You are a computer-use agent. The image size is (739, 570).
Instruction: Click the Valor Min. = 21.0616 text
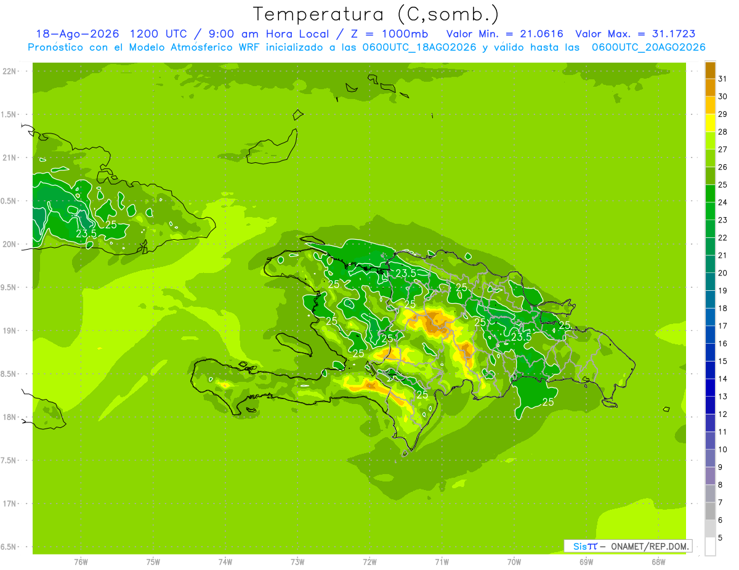point(505,34)
